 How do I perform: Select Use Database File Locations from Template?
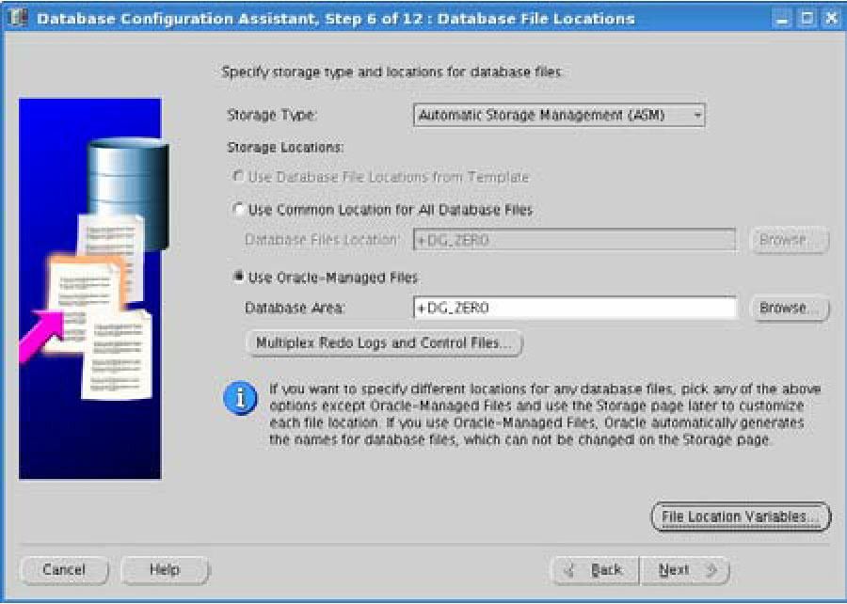coord(239,177)
